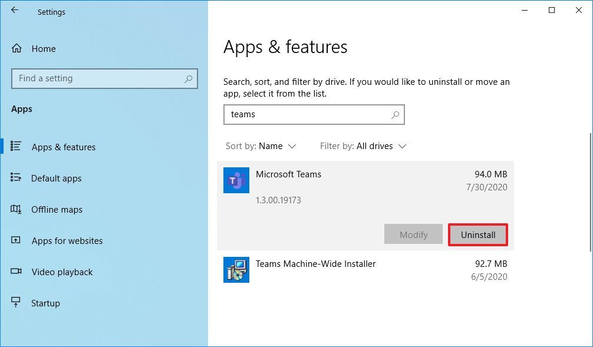The width and height of the screenshot is (593, 347).
Task: Open Default apps from the sidebar
Action: click(x=16, y=178)
